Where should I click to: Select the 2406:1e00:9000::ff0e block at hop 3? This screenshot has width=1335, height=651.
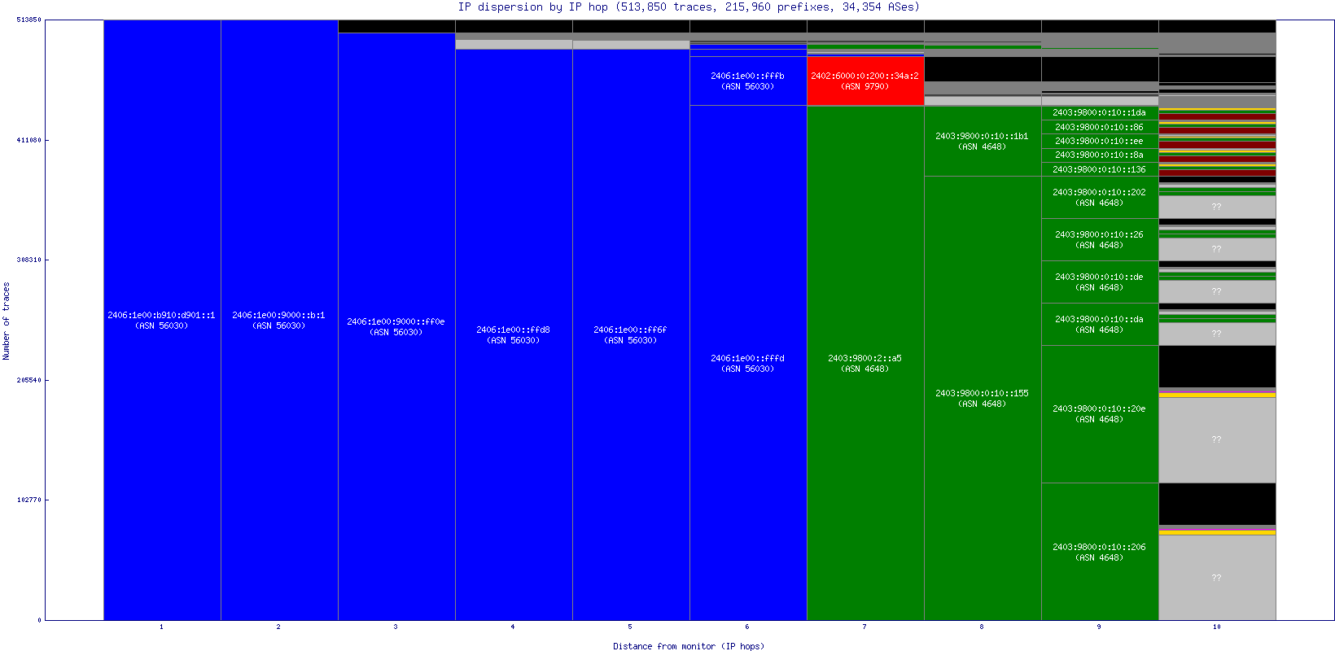[396, 326]
